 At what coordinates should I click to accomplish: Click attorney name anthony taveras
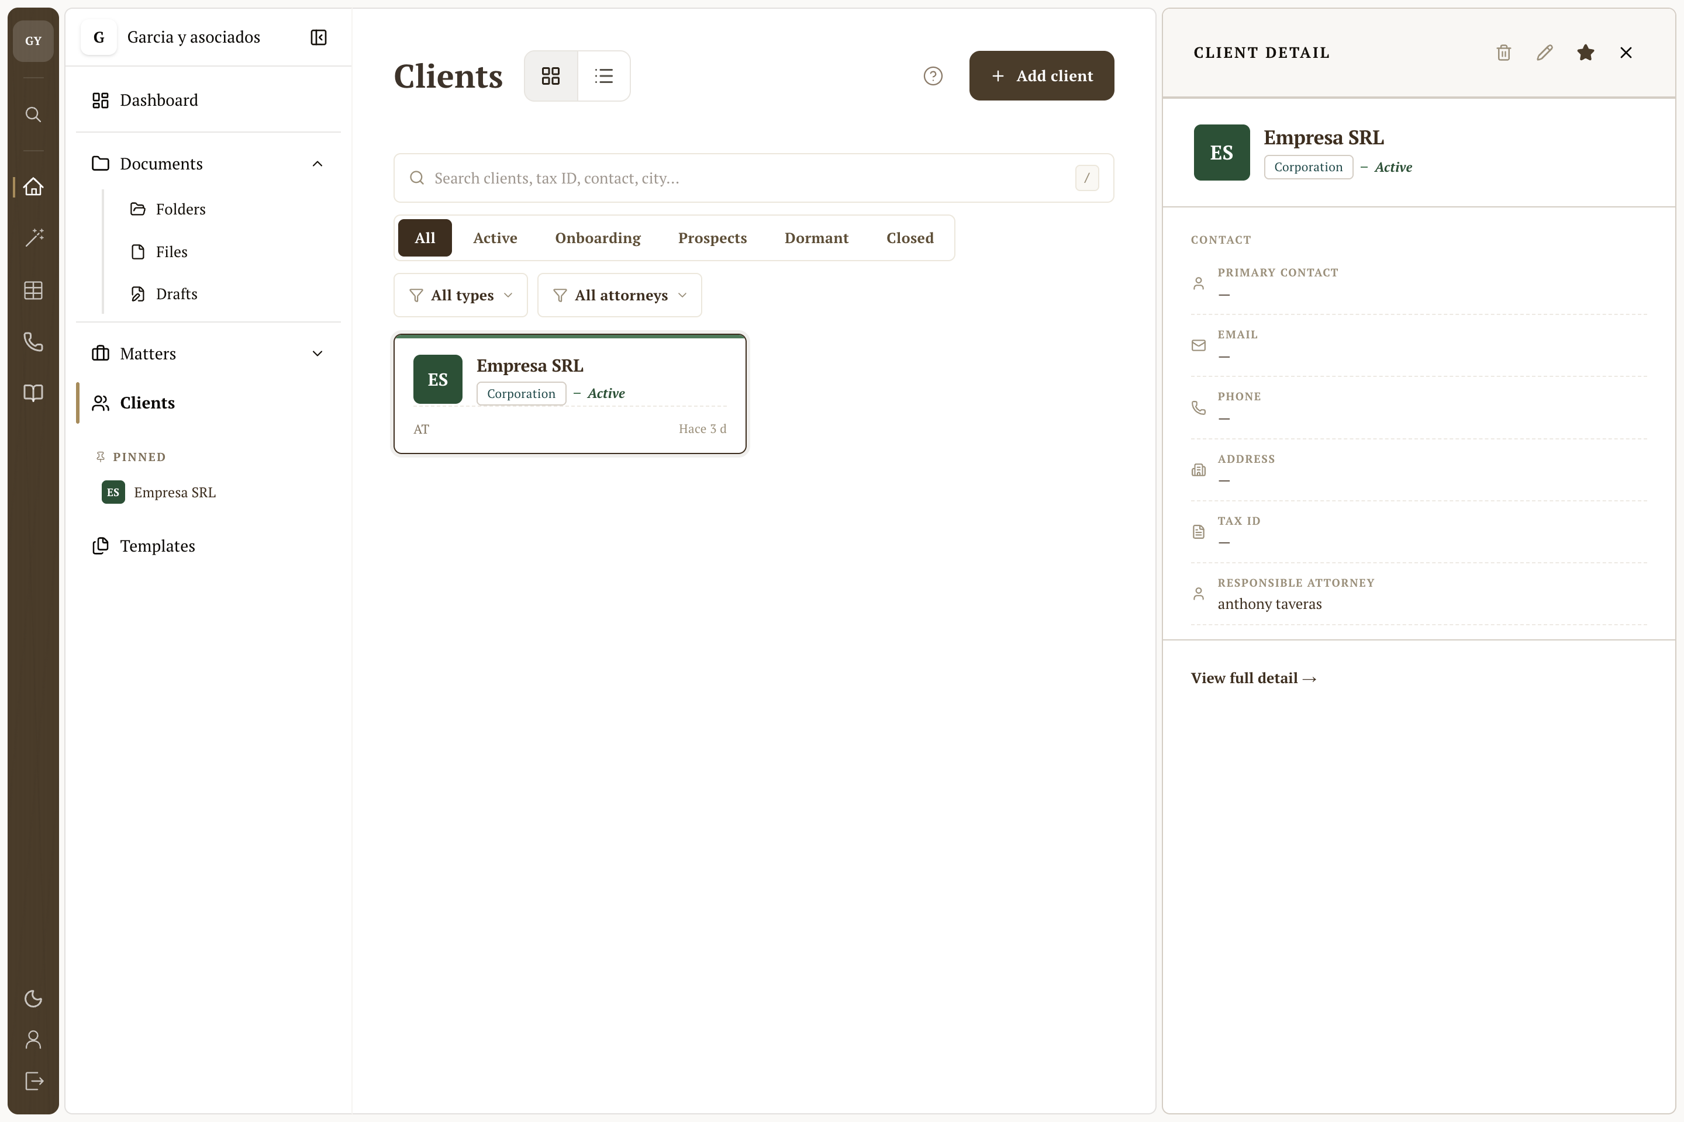(x=1269, y=604)
